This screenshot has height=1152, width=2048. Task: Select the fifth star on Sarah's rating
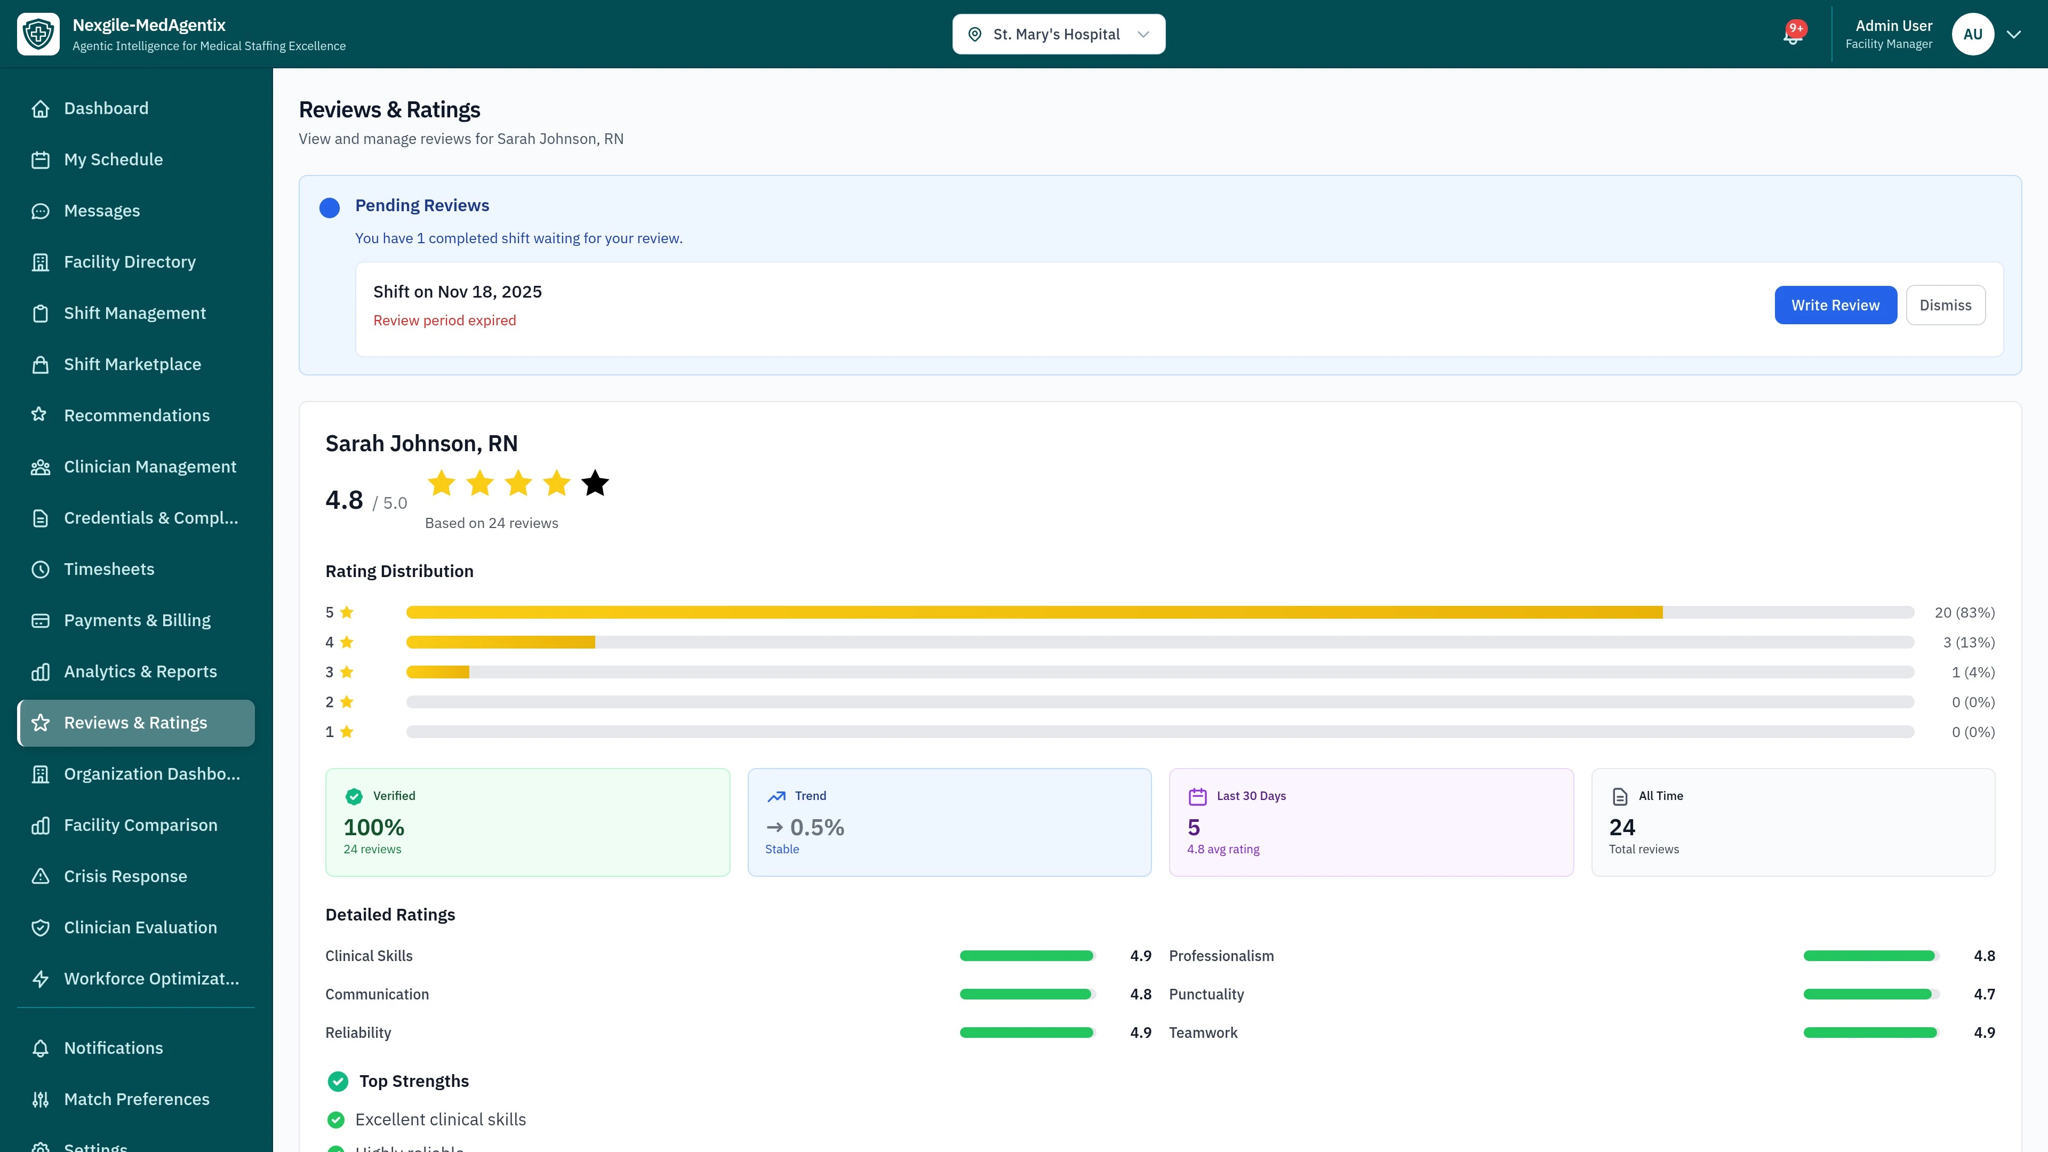coord(594,483)
